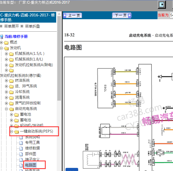Click the previous page button 上一页

72,15
